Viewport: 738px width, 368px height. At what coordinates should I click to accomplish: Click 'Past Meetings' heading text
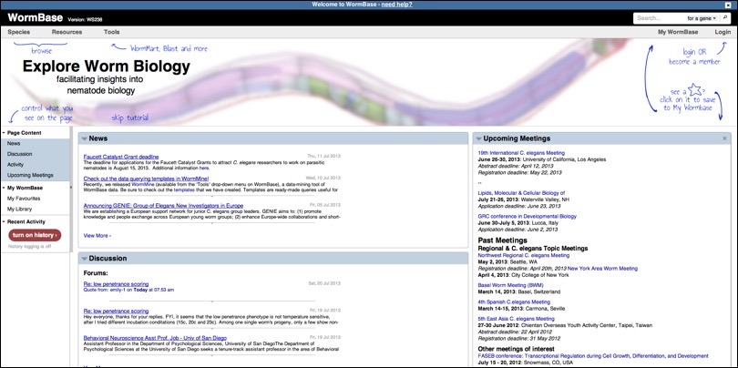[x=502, y=240]
